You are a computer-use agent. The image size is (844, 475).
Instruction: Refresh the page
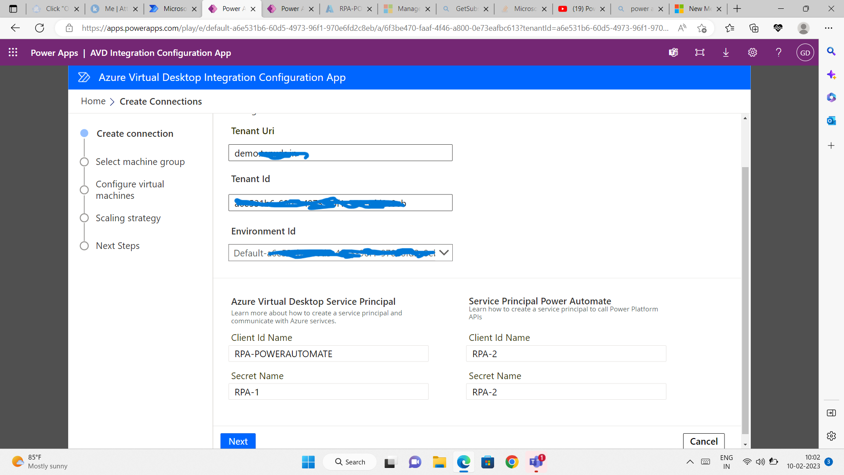click(x=40, y=28)
